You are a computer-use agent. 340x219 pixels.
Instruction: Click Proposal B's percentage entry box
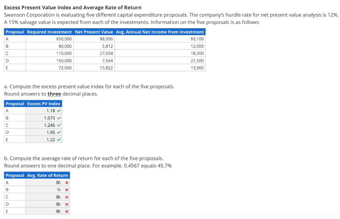click(43, 189)
